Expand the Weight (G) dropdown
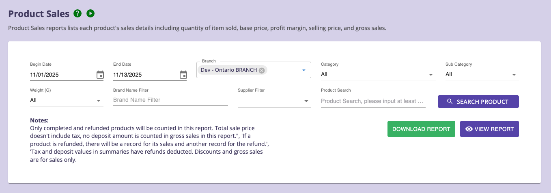551x193 pixels. click(x=67, y=100)
